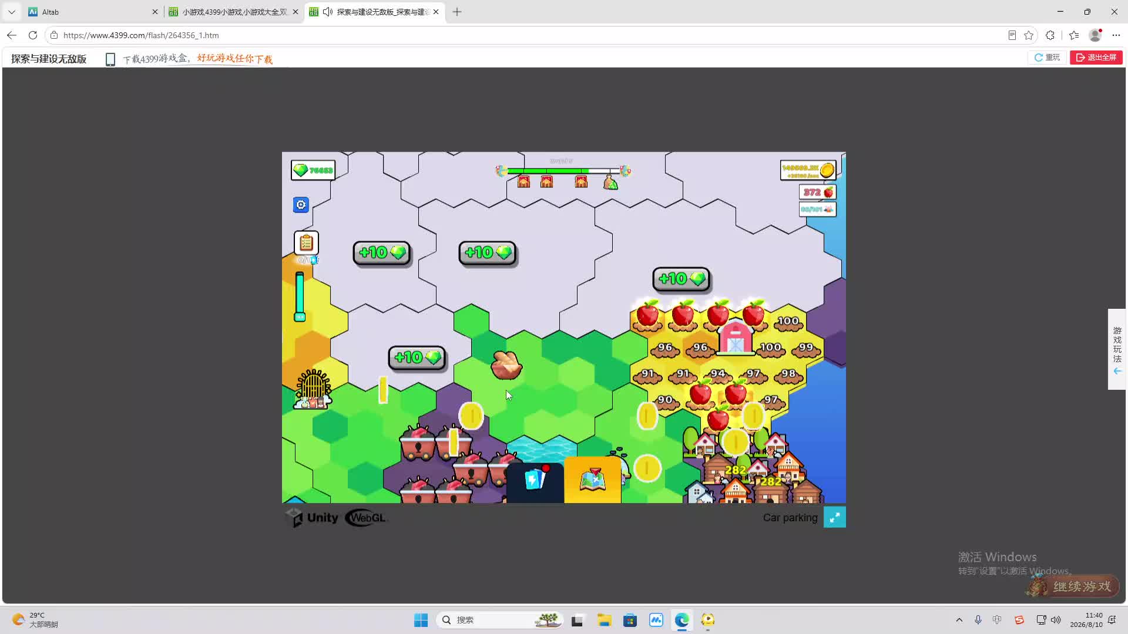This screenshot has height=634, width=1128.
Task: Mute the 探索与建设无敌版 tab audio
Action: pyautogui.click(x=328, y=12)
